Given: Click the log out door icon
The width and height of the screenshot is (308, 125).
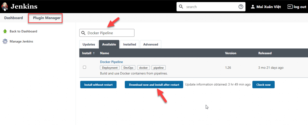Looking at the screenshot, I should point(290,7).
